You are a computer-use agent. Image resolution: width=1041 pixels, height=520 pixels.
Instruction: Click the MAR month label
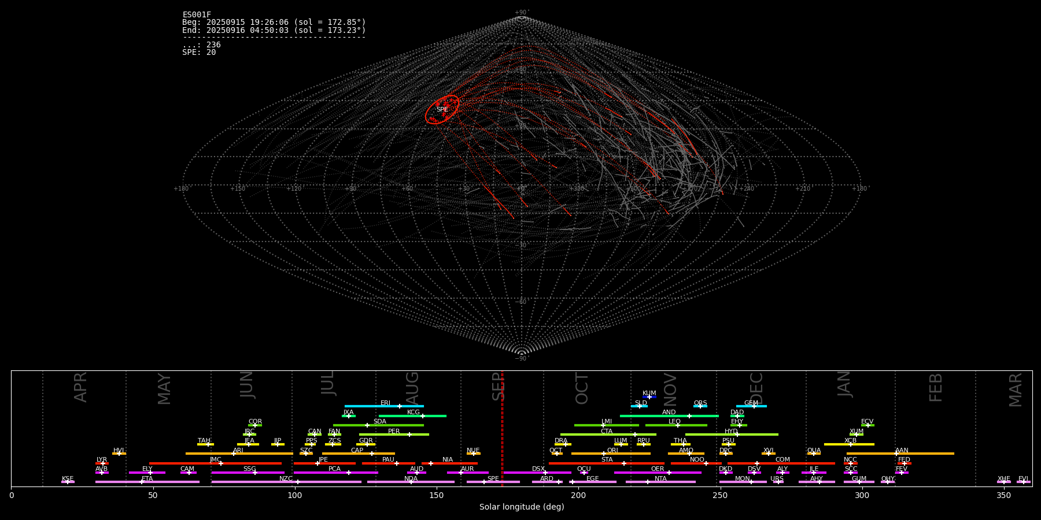coord(1016,389)
